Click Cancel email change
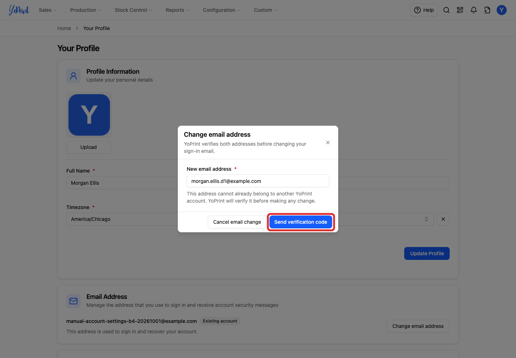516x358 pixels. tap(237, 222)
